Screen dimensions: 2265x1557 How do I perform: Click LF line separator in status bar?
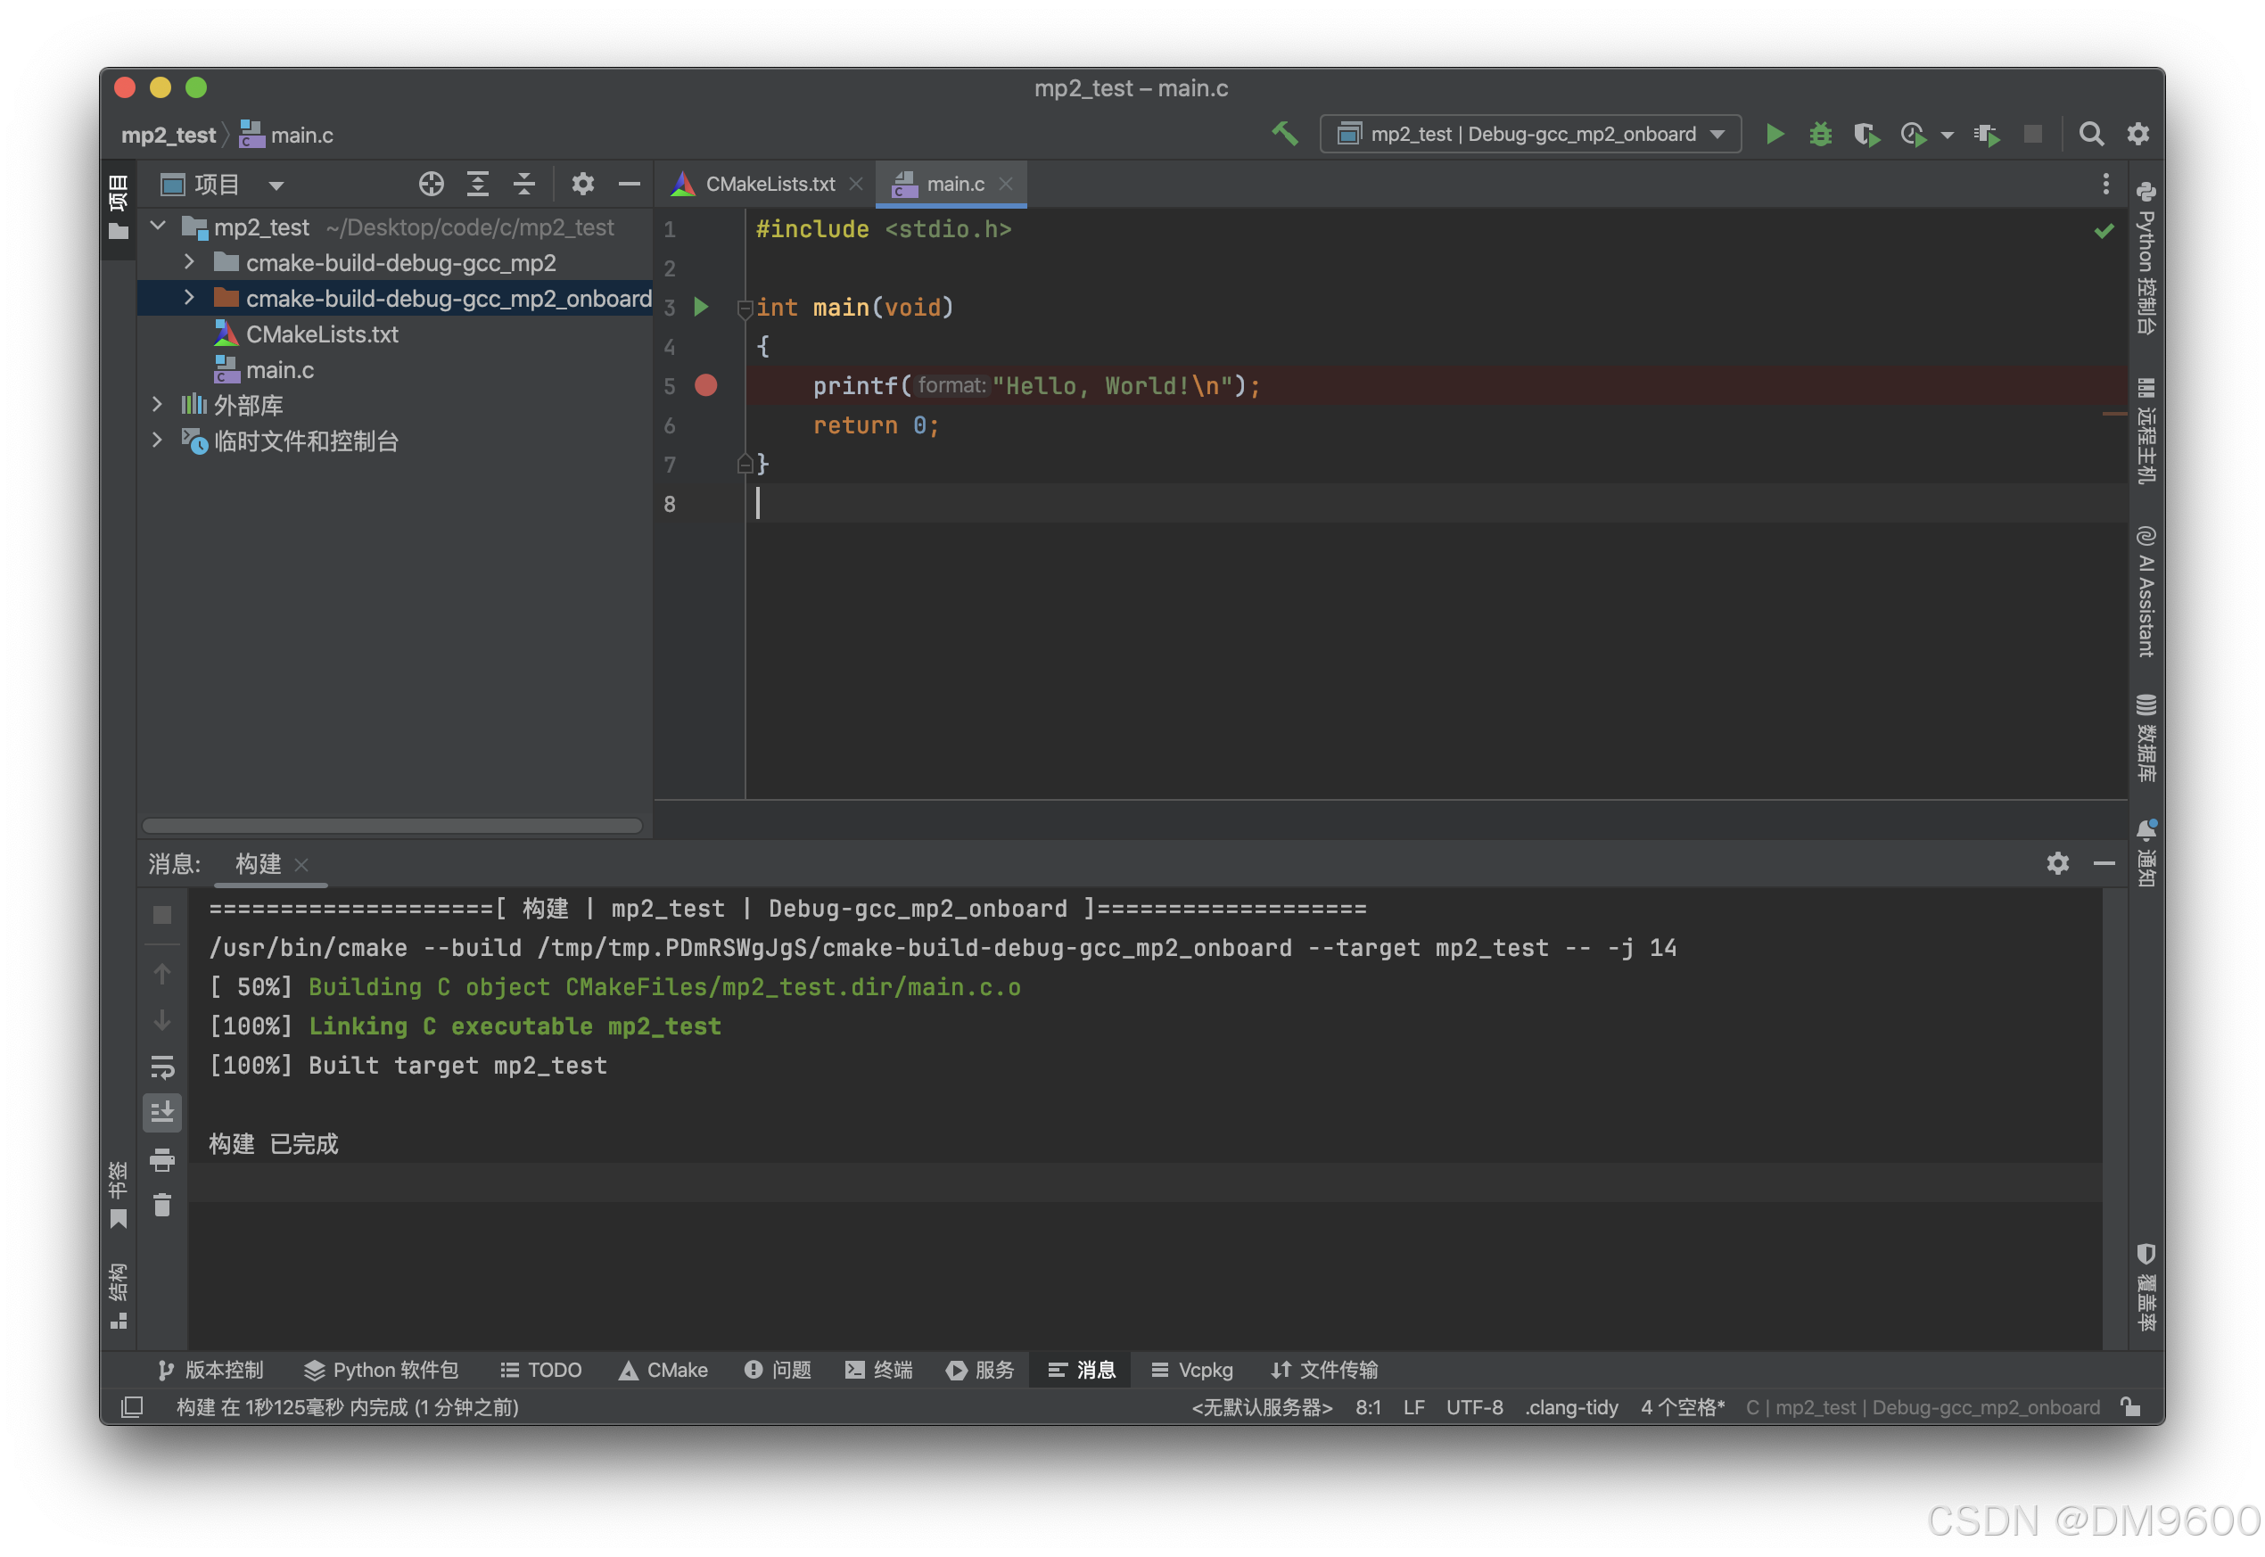1413,1407
